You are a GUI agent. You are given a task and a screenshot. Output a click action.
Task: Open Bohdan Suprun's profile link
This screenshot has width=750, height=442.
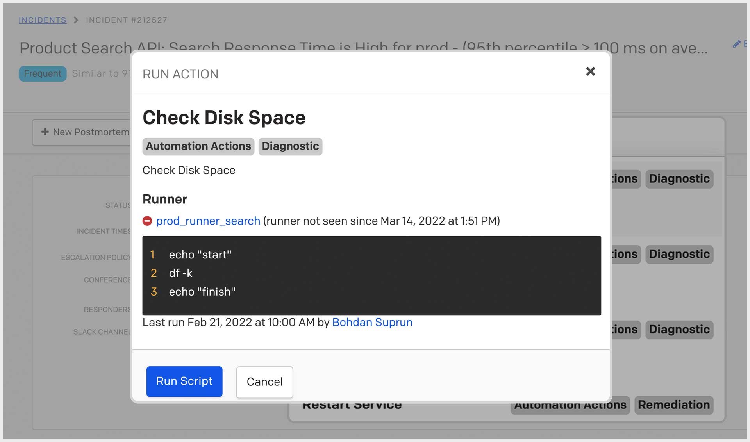point(372,322)
